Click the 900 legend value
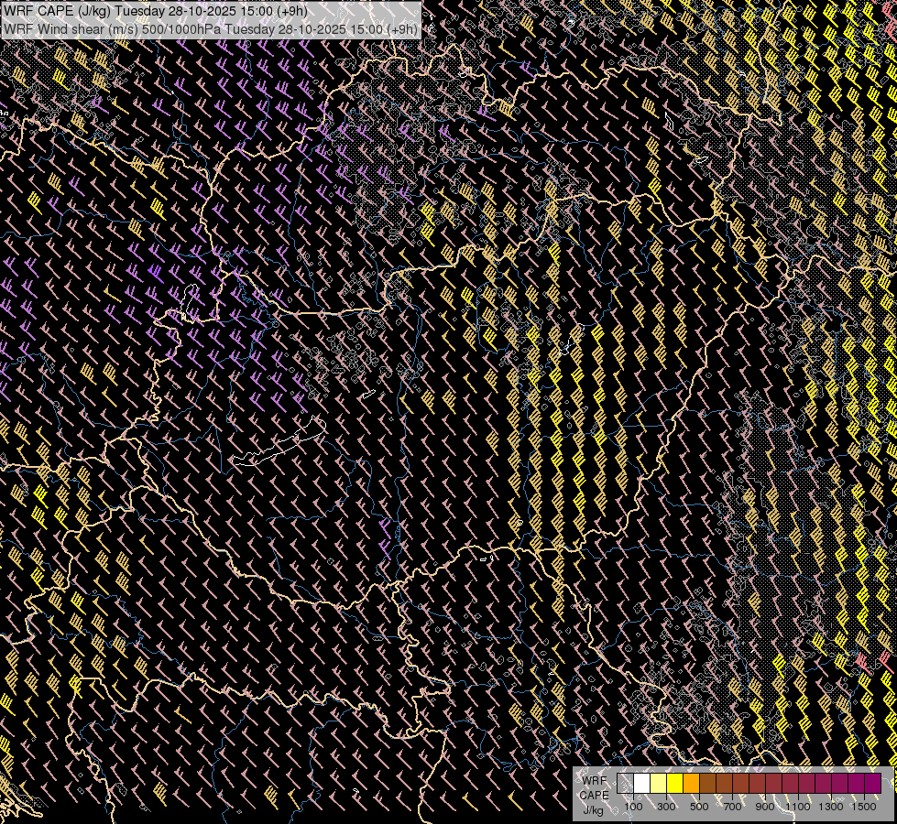This screenshot has width=897, height=824. pos(765,807)
